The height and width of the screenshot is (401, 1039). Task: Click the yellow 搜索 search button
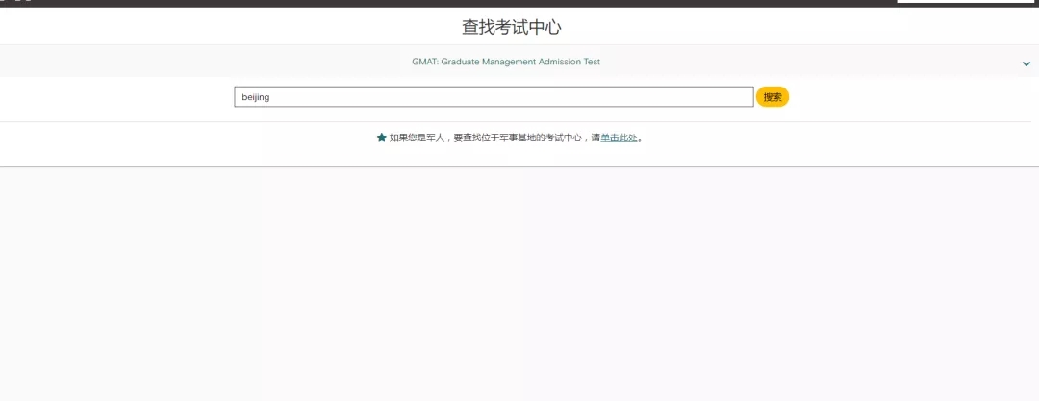773,97
